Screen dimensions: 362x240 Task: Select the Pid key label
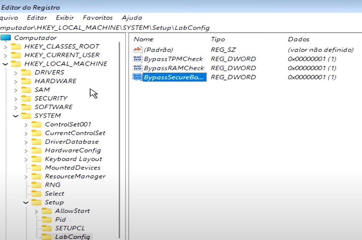60,219
